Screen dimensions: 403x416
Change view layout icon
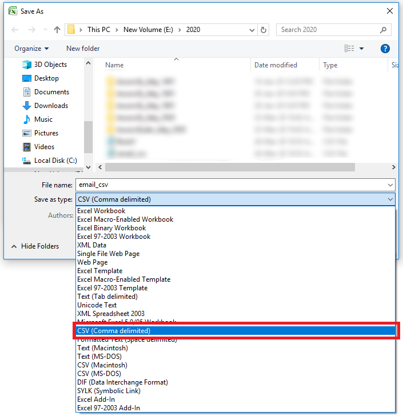(x=349, y=49)
